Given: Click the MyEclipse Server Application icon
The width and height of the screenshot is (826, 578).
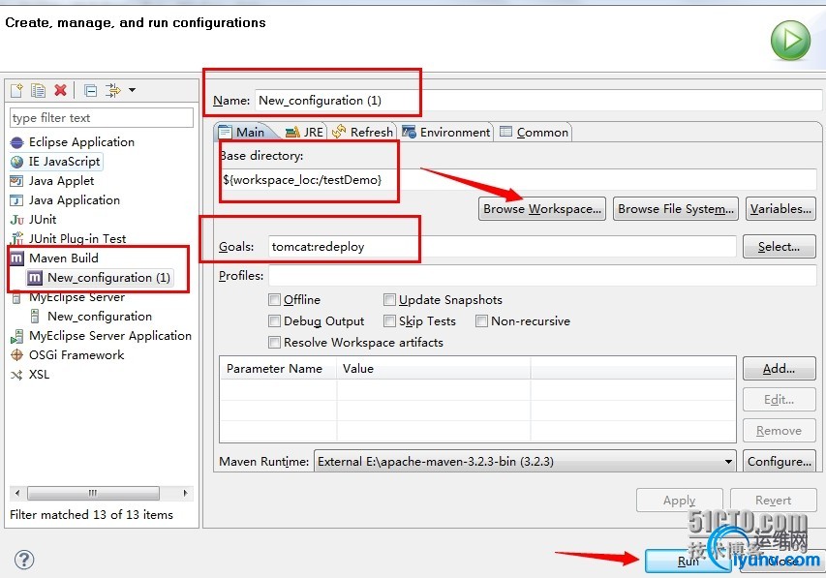Looking at the screenshot, I should 16,336.
